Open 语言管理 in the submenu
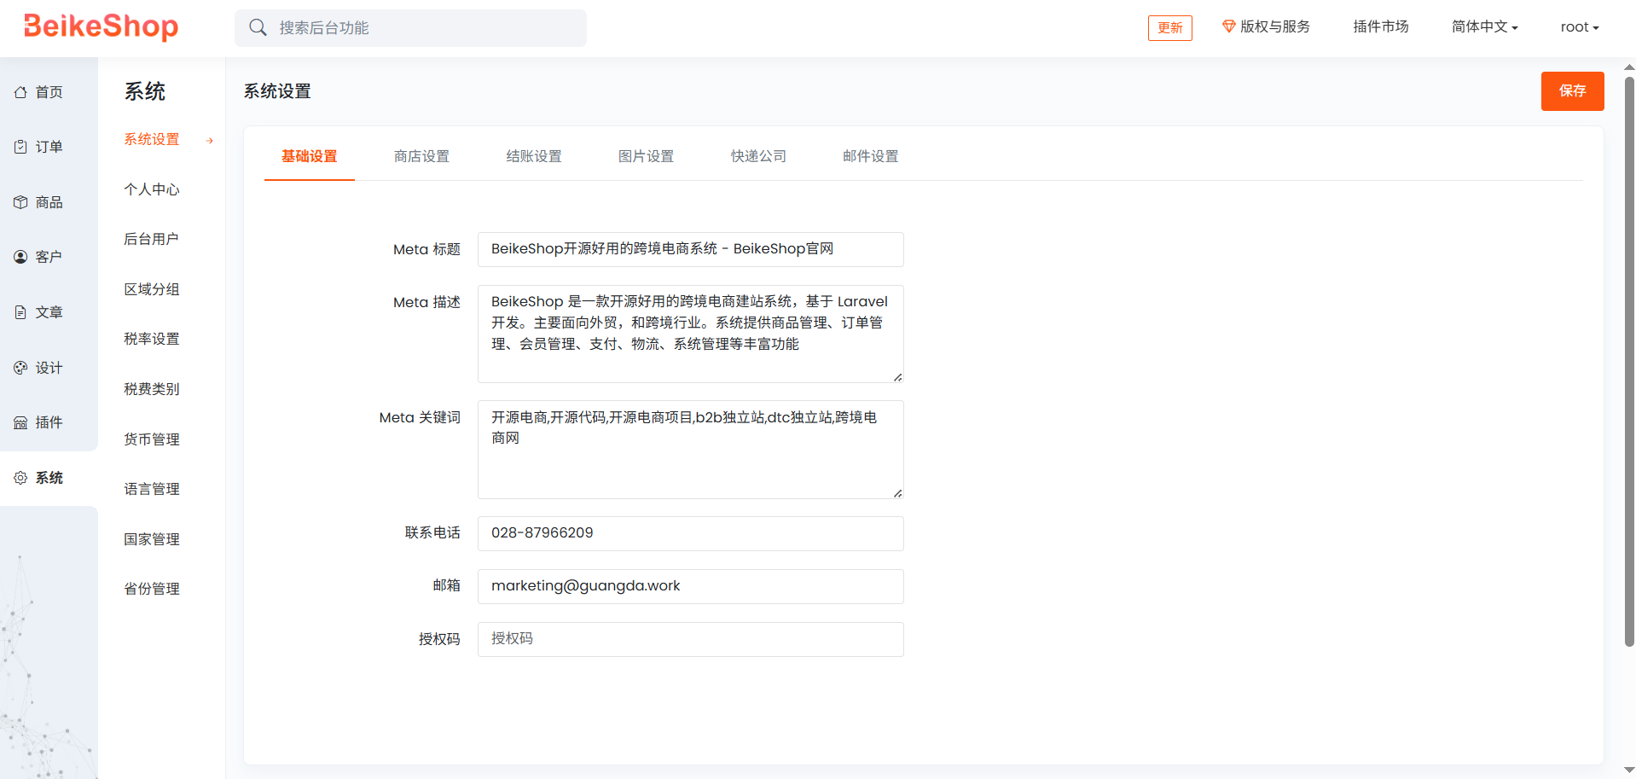Viewport: 1636px width, 779px height. point(152,489)
